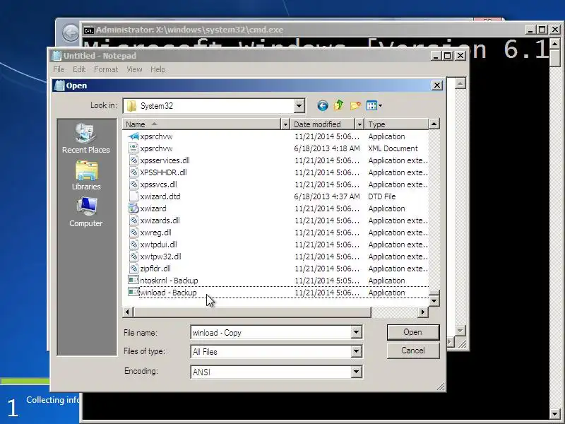This screenshot has width=565, height=424.
Task: Click the Cancel button
Action: pos(413,351)
